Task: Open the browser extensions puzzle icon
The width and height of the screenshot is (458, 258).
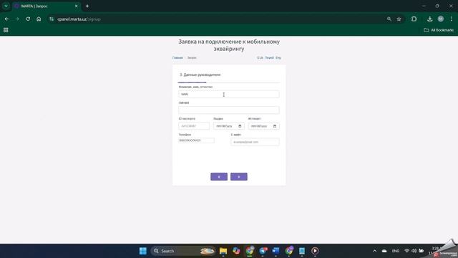Action: pos(414,19)
